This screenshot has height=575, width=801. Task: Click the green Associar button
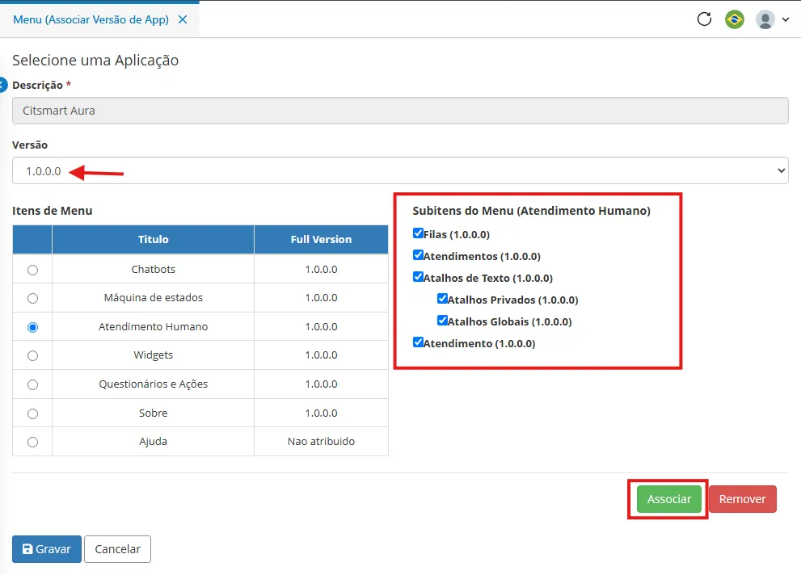click(x=668, y=499)
